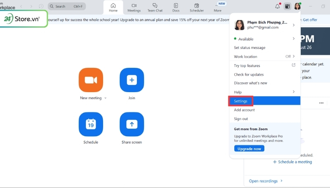
Task: Click the Search box in top bar
Action: pos(67,6)
